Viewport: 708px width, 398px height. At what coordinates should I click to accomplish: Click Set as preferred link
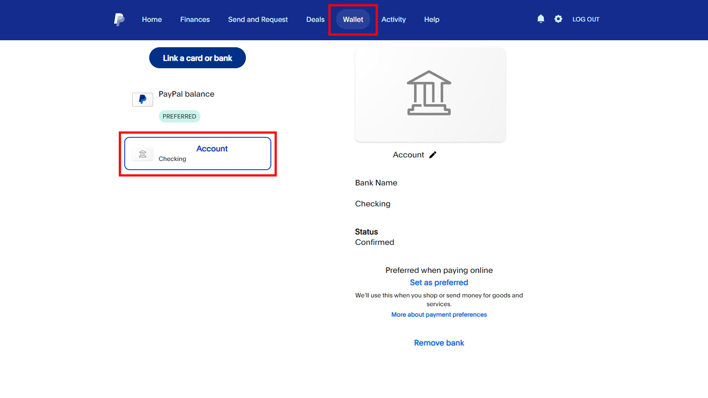point(439,283)
